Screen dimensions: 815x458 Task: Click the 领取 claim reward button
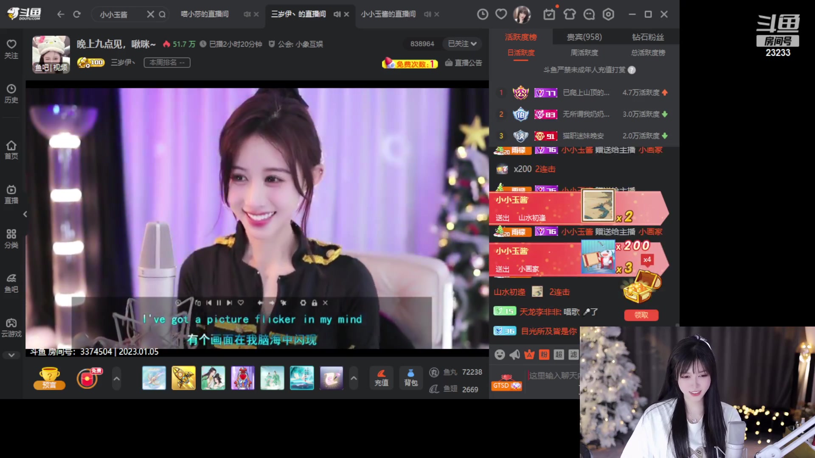click(641, 315)
